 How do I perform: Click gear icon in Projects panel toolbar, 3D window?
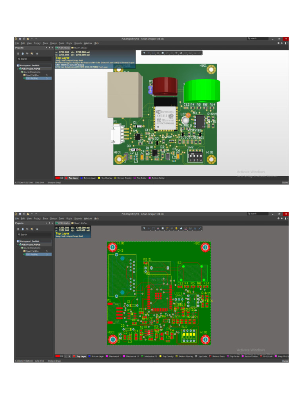point(37,54)
